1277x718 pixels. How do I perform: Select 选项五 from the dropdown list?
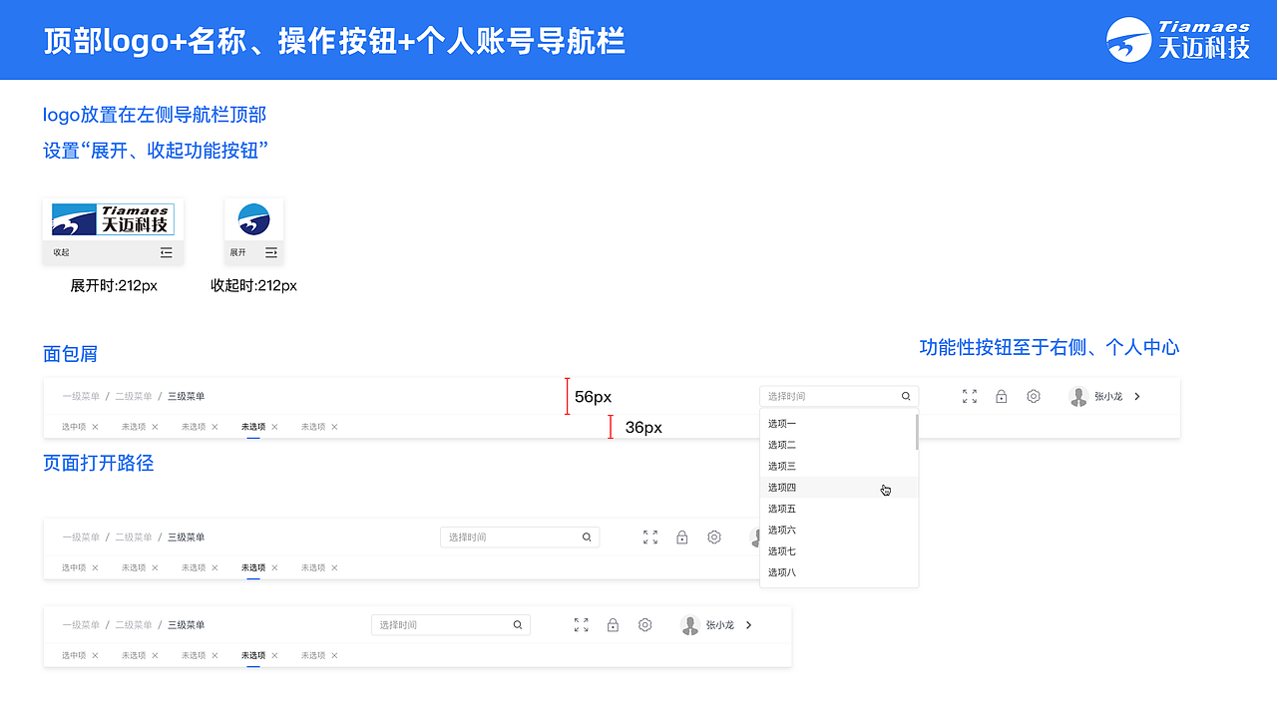click(x=839, y=509)
